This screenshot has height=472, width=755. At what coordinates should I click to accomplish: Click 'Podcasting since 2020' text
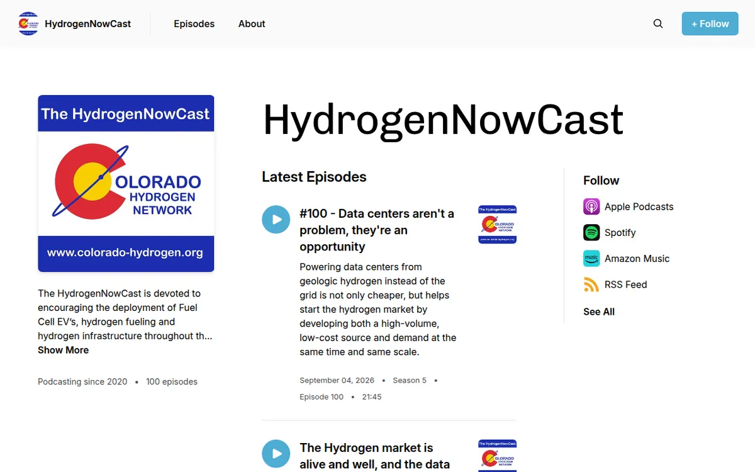pyautogui.click(x=82, y=381)
